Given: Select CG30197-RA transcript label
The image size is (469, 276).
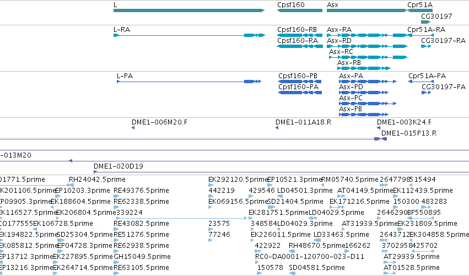Looking at the screenshot, I should coord(443,41).
